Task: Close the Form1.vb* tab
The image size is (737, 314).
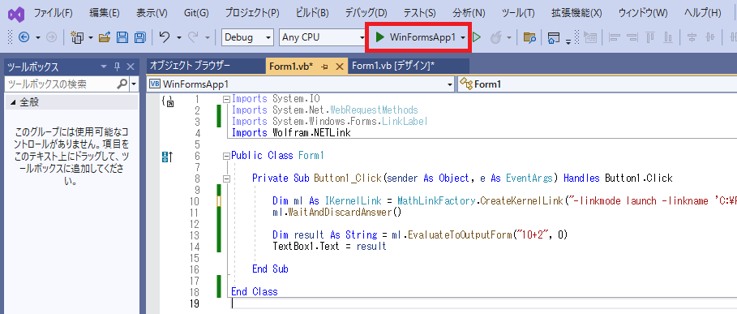Action: click(340, 67)
